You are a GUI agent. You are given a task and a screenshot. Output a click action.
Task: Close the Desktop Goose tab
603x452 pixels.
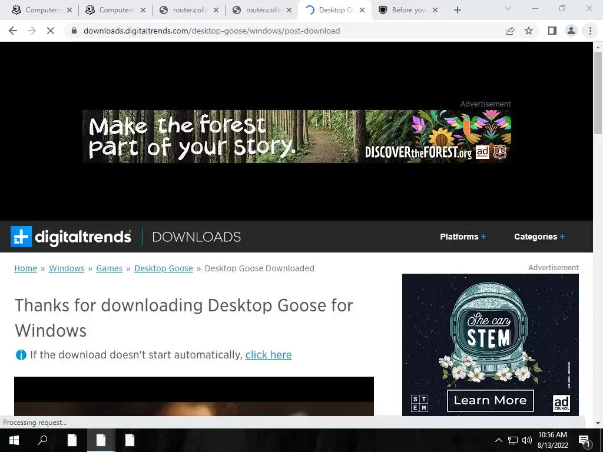362,10
